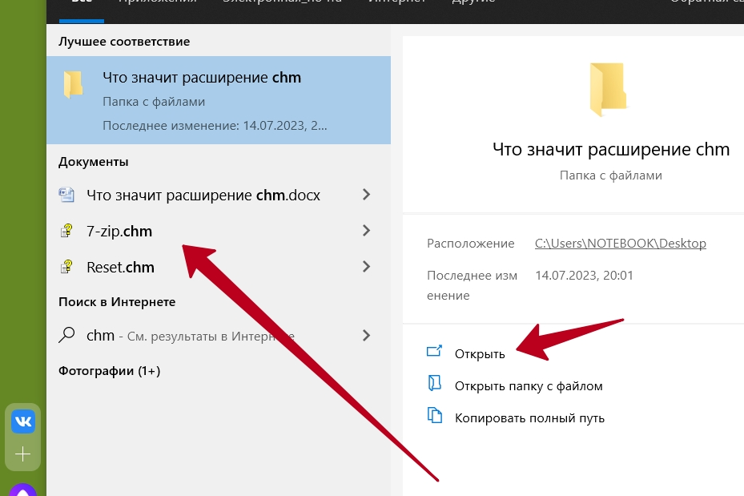Expand chevron for chm internet search result
The width and height of the screenshot is (744, 496).
(366, 335)
